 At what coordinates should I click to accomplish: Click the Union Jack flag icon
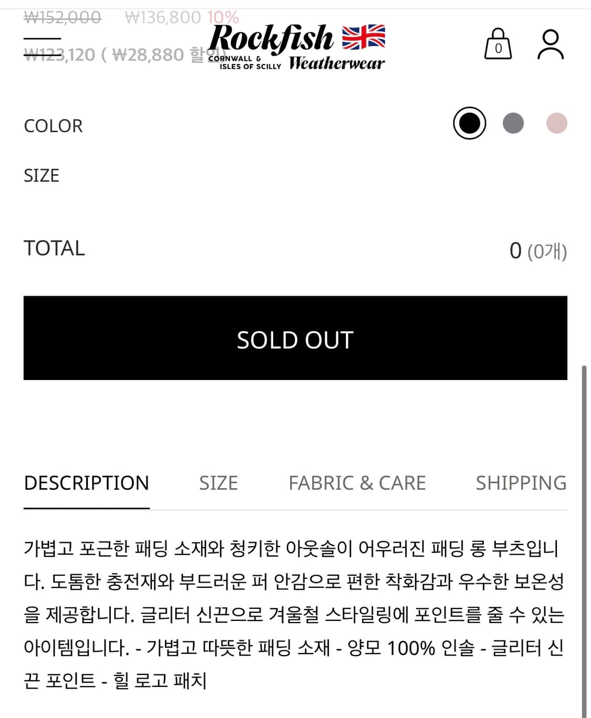[x=364, y=37]
